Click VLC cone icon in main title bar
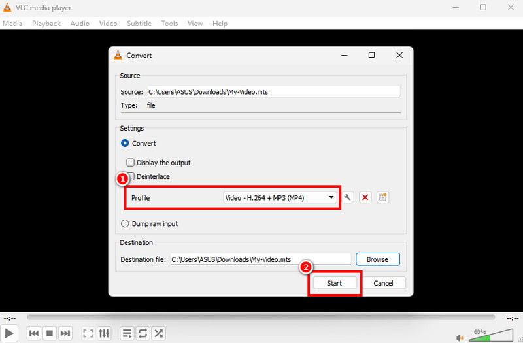523x343 pixels. 7,7
